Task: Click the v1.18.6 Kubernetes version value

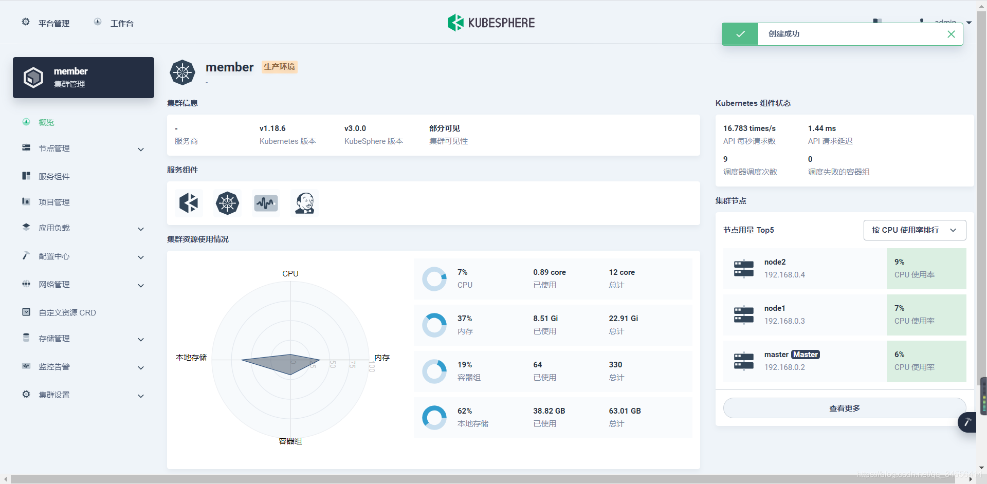Action: [x=272, y=128]
